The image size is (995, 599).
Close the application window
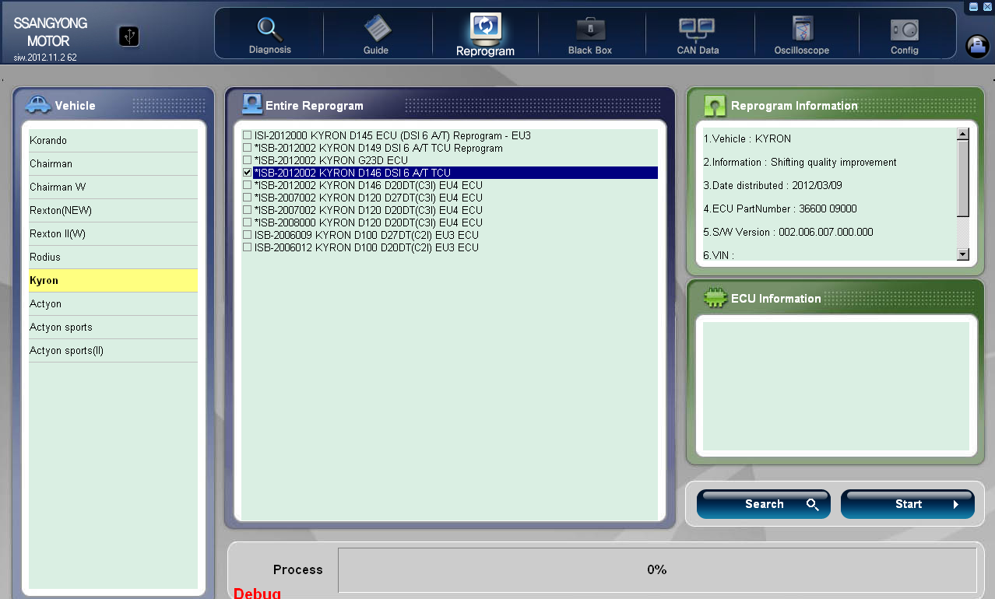987,6
